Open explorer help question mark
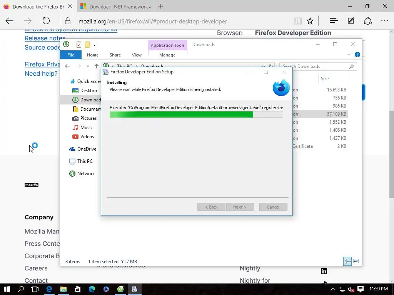The image size is (394, 295). [x=357, y=55]
